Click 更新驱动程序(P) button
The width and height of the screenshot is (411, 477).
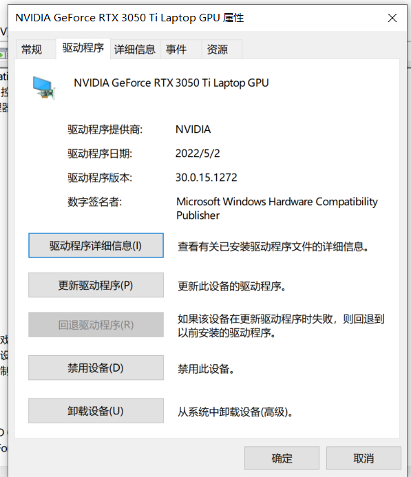96,285
